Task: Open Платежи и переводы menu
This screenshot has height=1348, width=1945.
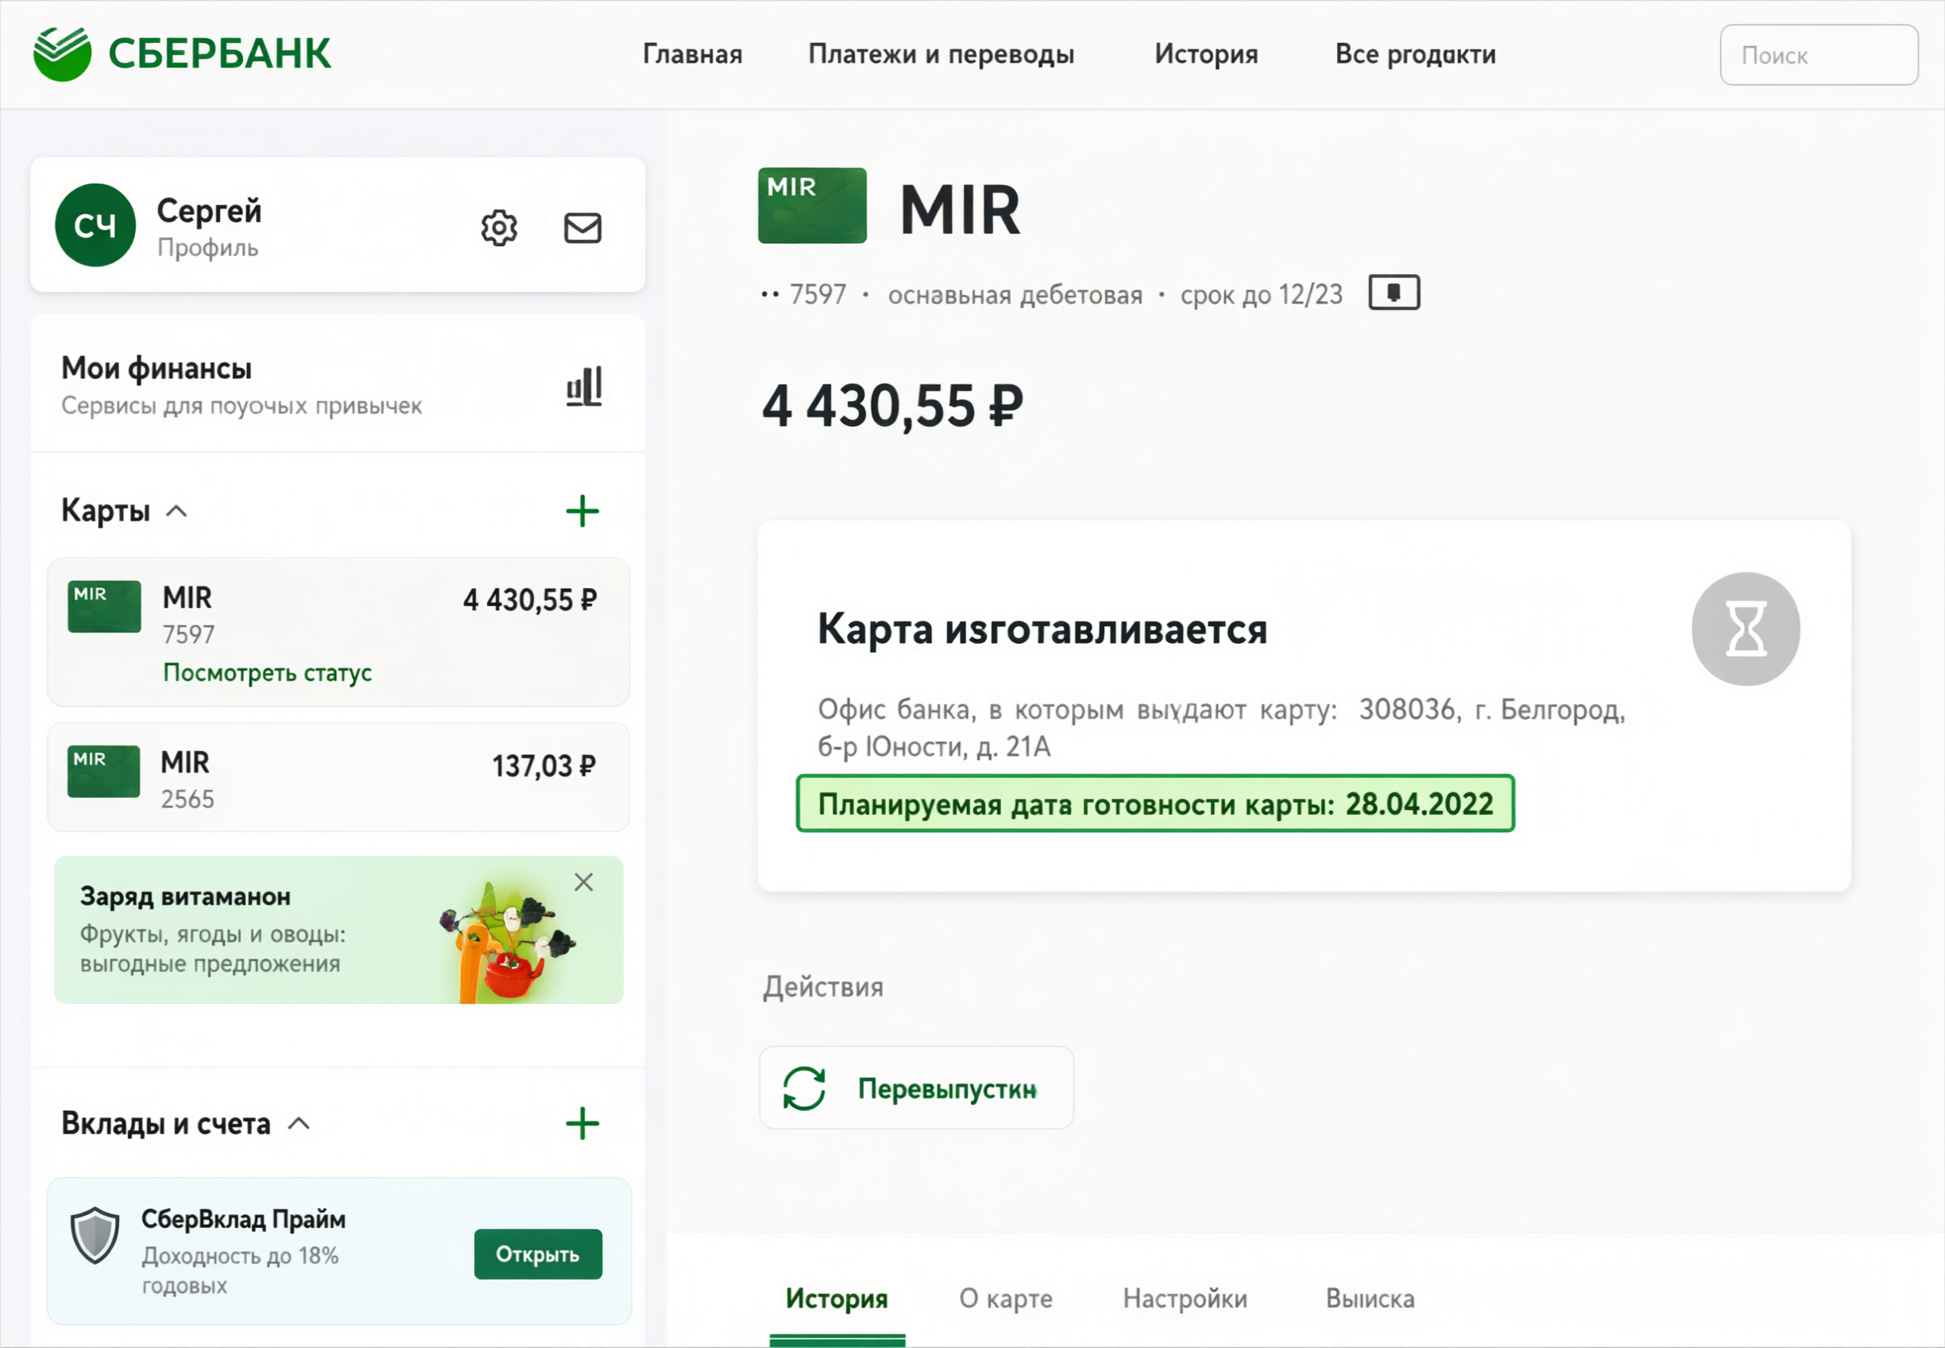Action: click(942, 54)
